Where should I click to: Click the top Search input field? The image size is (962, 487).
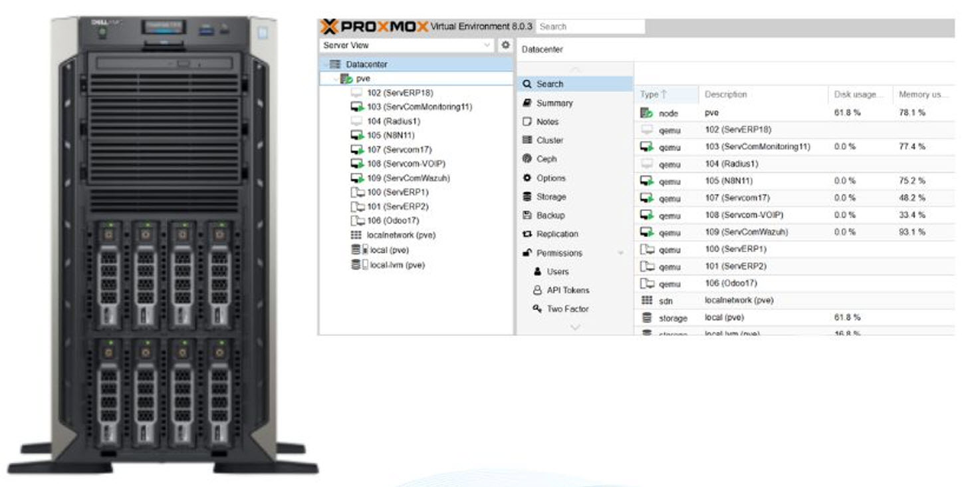coord(590,27)
